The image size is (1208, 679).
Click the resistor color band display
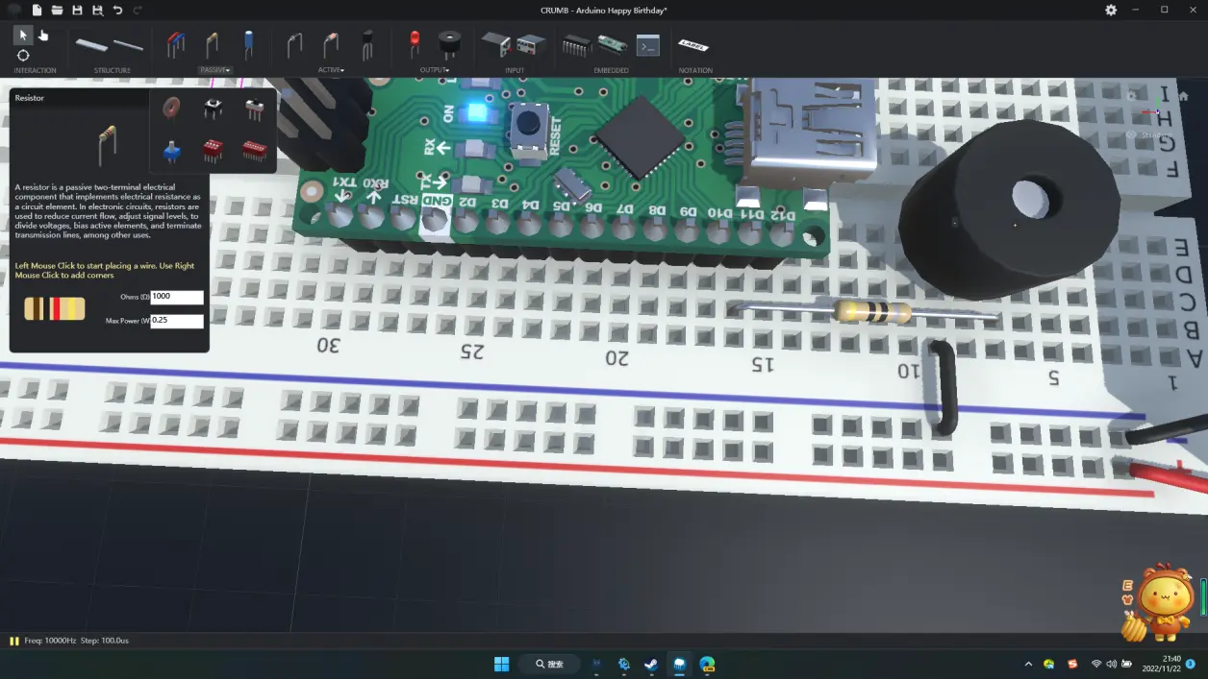click(55, 308)
